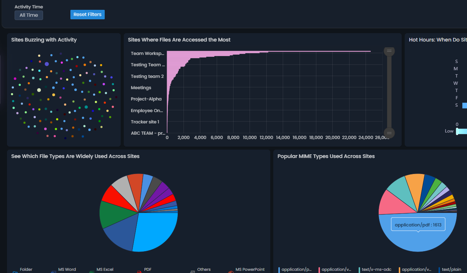The height and width of the screenshot is (273, 467).
Task: Open the All Time activity filter
Action: [x=28, y=15]
